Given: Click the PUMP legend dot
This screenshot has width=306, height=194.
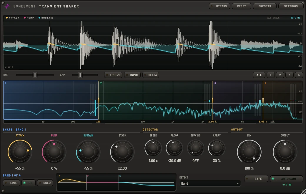Looking at the screenshot, I should [x=25, y=18].
